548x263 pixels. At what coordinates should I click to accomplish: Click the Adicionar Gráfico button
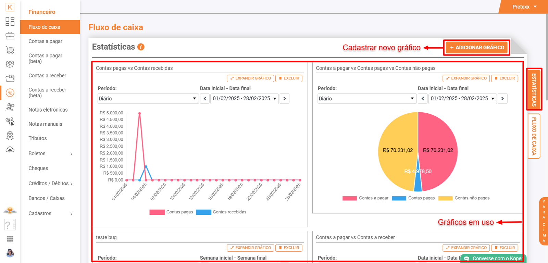click(x=477, y=48)
